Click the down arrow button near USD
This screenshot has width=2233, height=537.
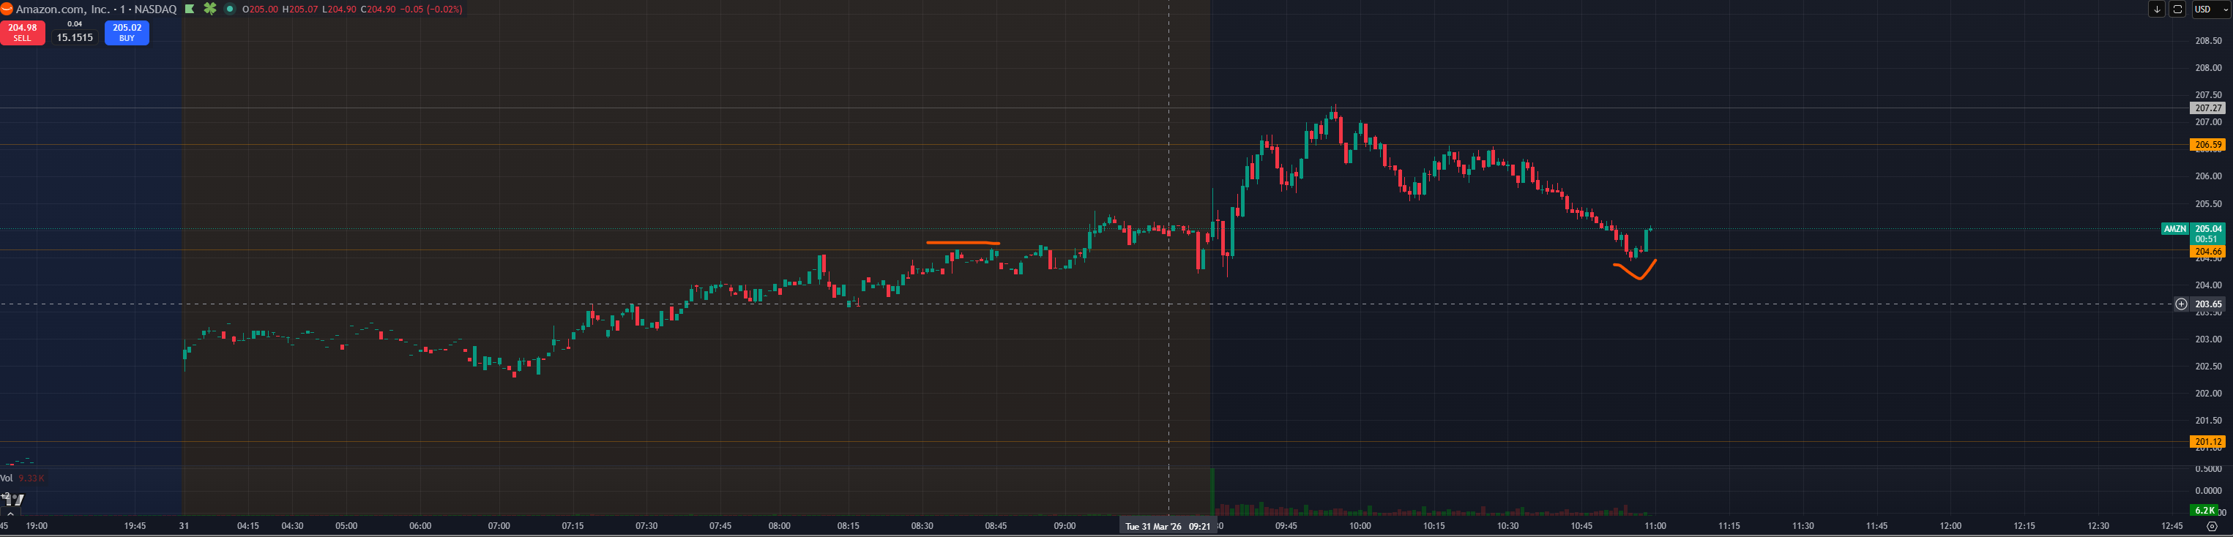click(x=2157, y=10)
